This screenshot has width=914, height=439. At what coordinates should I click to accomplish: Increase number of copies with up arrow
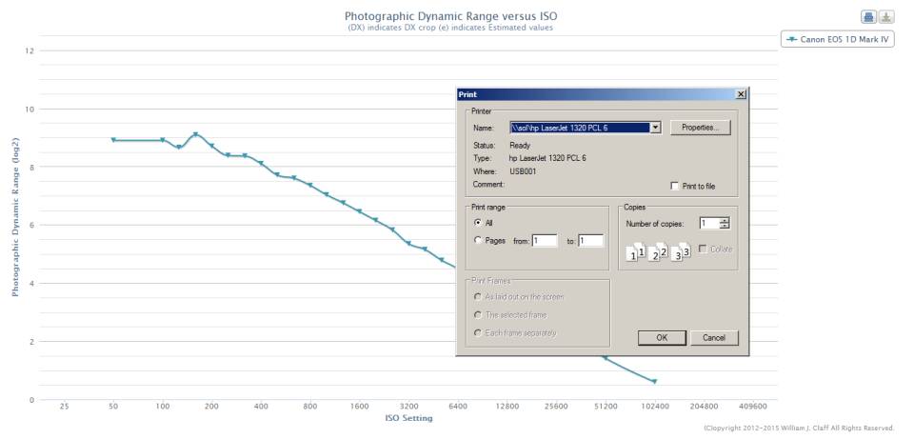[725, 220]
